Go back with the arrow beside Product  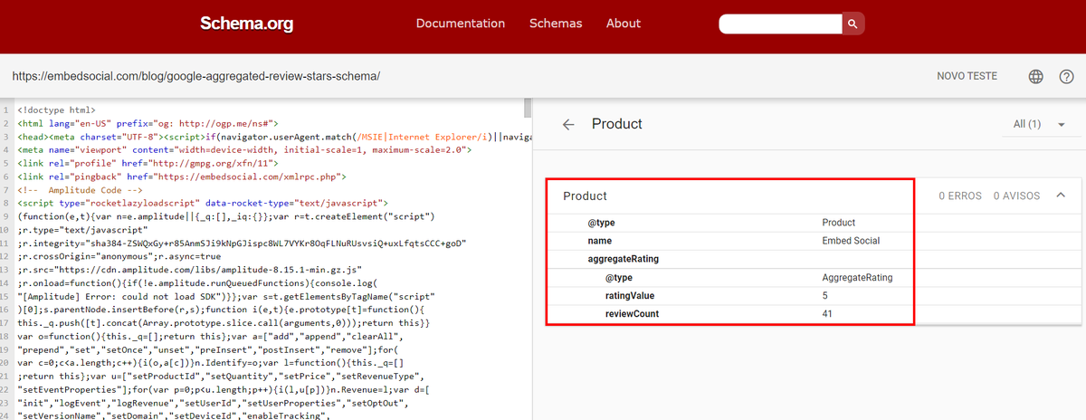[x=568, y=124]
